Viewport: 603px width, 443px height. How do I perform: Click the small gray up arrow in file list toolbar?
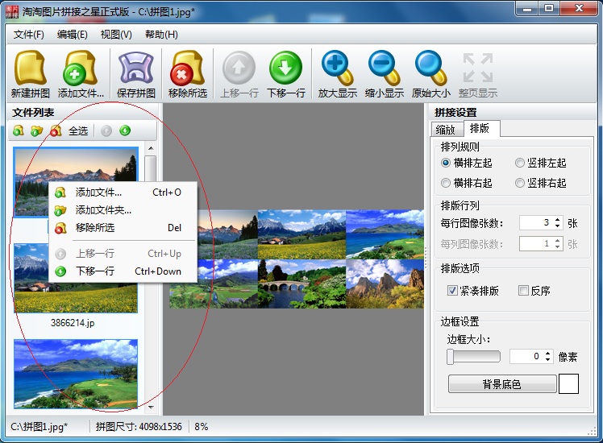click(x=106, y=131)
